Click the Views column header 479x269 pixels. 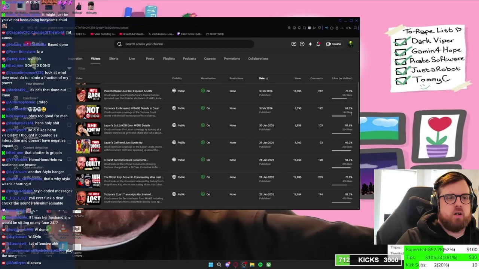coord(298,78)
